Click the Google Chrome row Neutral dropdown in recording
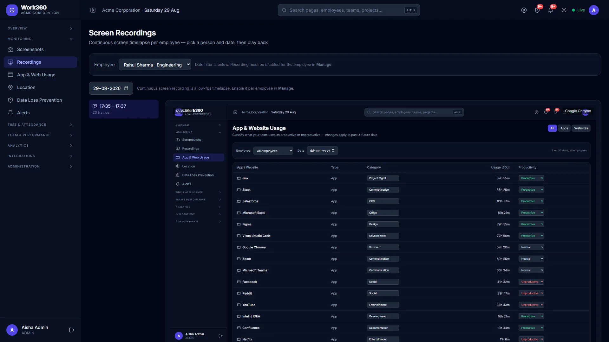This screenshot has width=609, height=342. click(531, 247)
